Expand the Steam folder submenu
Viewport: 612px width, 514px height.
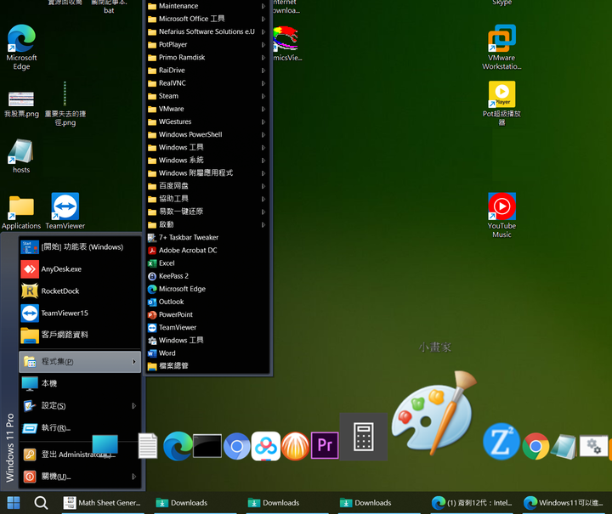207,96
